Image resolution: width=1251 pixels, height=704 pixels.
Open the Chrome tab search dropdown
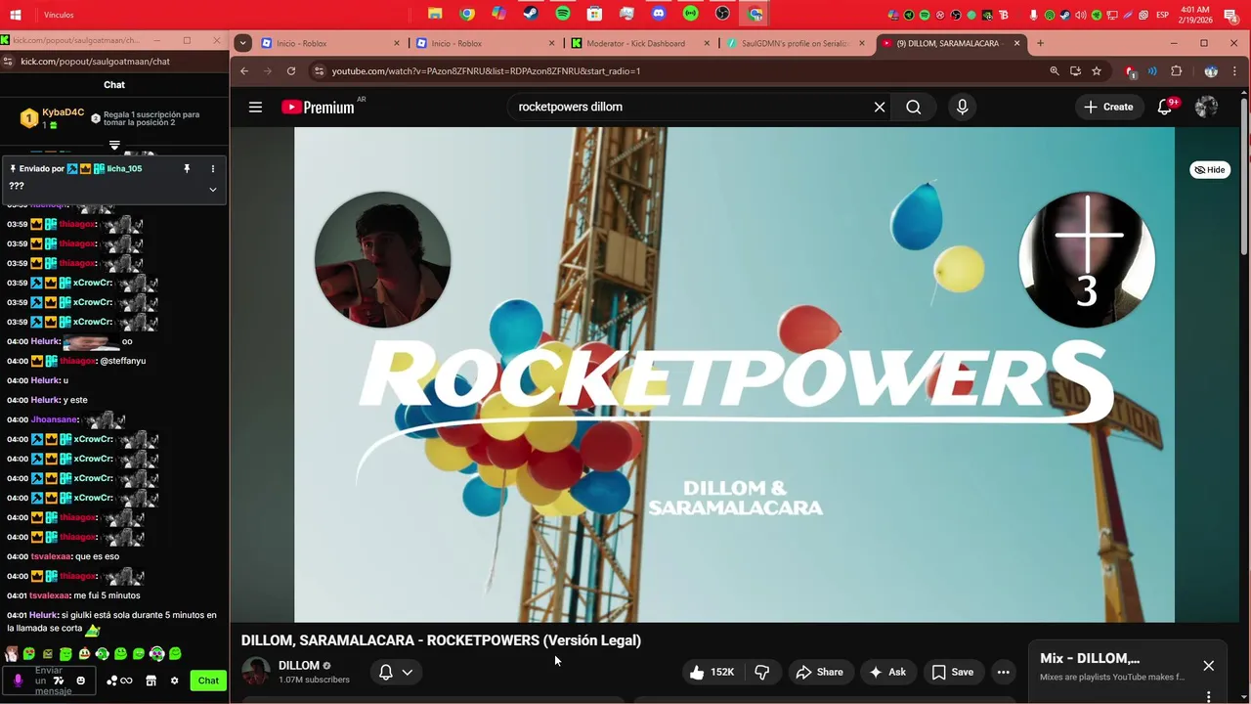(x=242, y=43)
